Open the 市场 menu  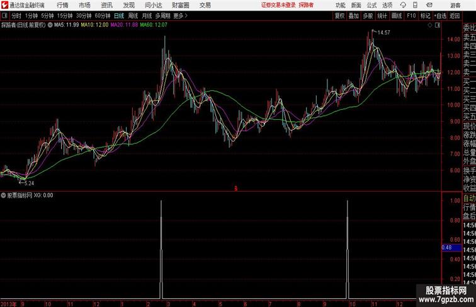click(x=84, y=5)
